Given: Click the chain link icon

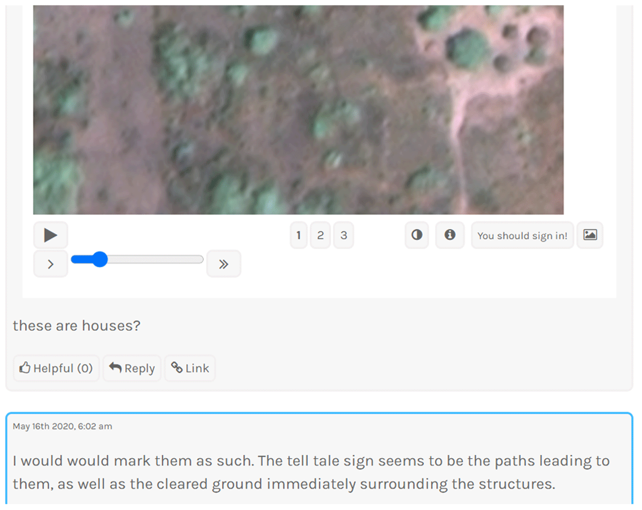Looking at the screenshot, I should [177, 367].
